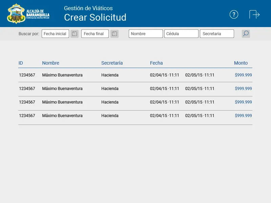Viewport: 271px width, 203px height.
Task: Click the "Gestión de Viáticos" header text
Action: click(88, 8)
